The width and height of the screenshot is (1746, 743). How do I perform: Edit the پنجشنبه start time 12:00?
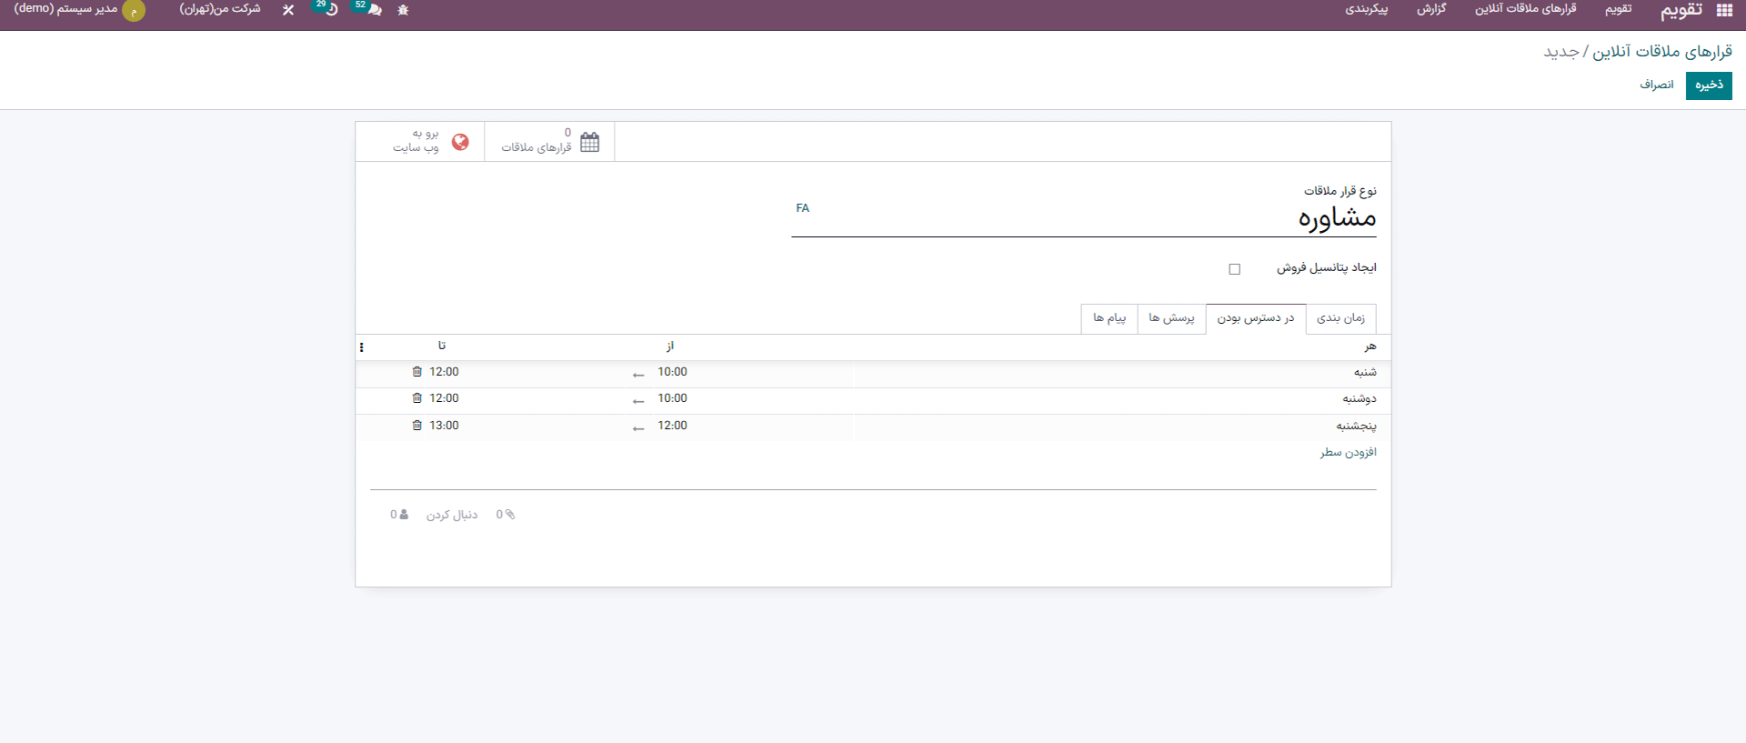point(672,426)
